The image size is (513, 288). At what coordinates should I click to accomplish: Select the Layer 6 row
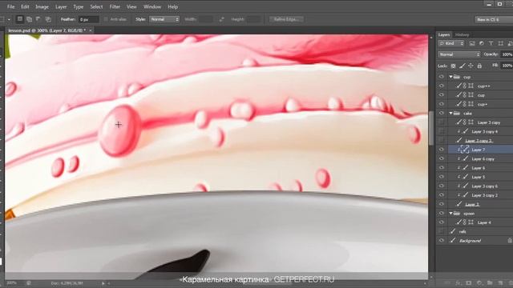click(475, 168)
